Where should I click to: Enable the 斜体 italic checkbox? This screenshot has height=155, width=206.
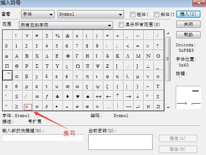(x=156, y=14)
